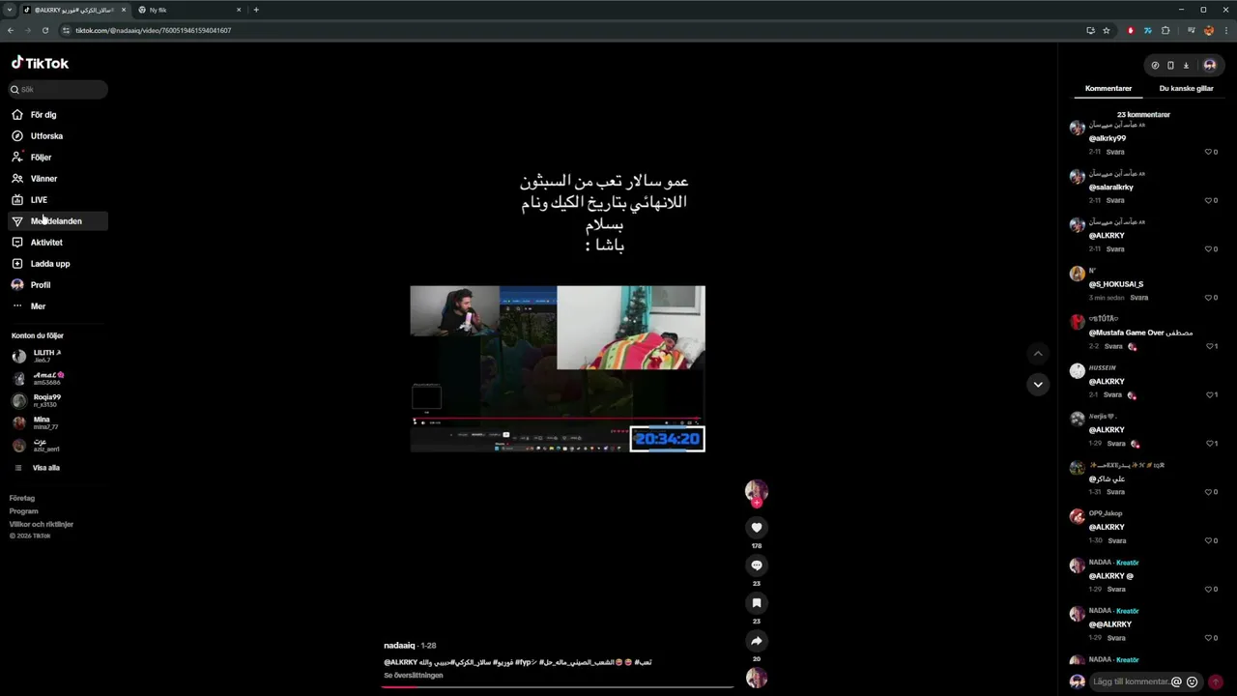Screen dimensions: 1237x696
Task: Like the @alkrky99 comment
Action: pyautogui.click(x=1208, y=152)
